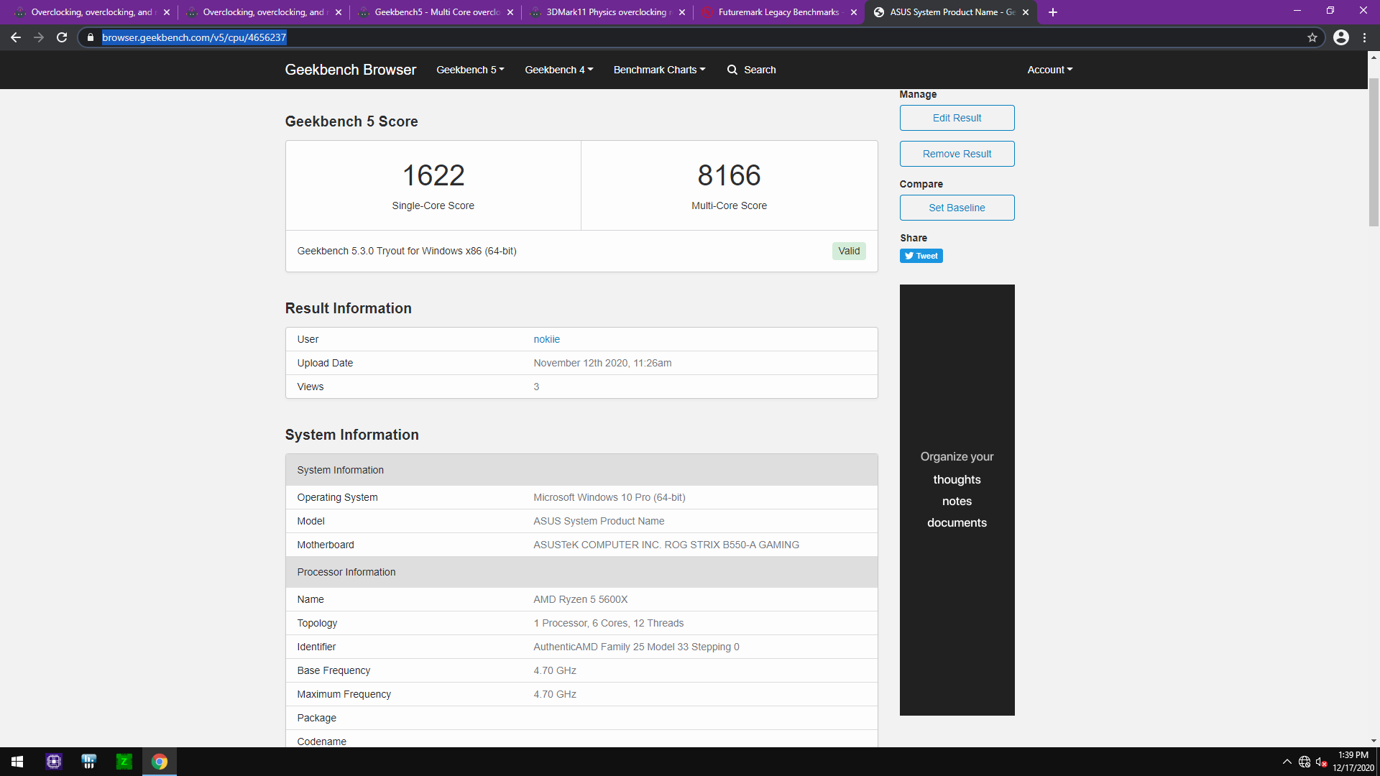Expand Geekbench 5 dropdown menu
The width and height of the screenshot is (1380, 776).
(x=470, y=70)
